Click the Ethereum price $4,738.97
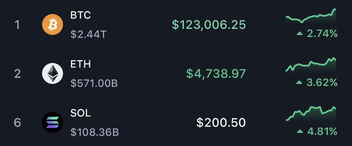 216,74
